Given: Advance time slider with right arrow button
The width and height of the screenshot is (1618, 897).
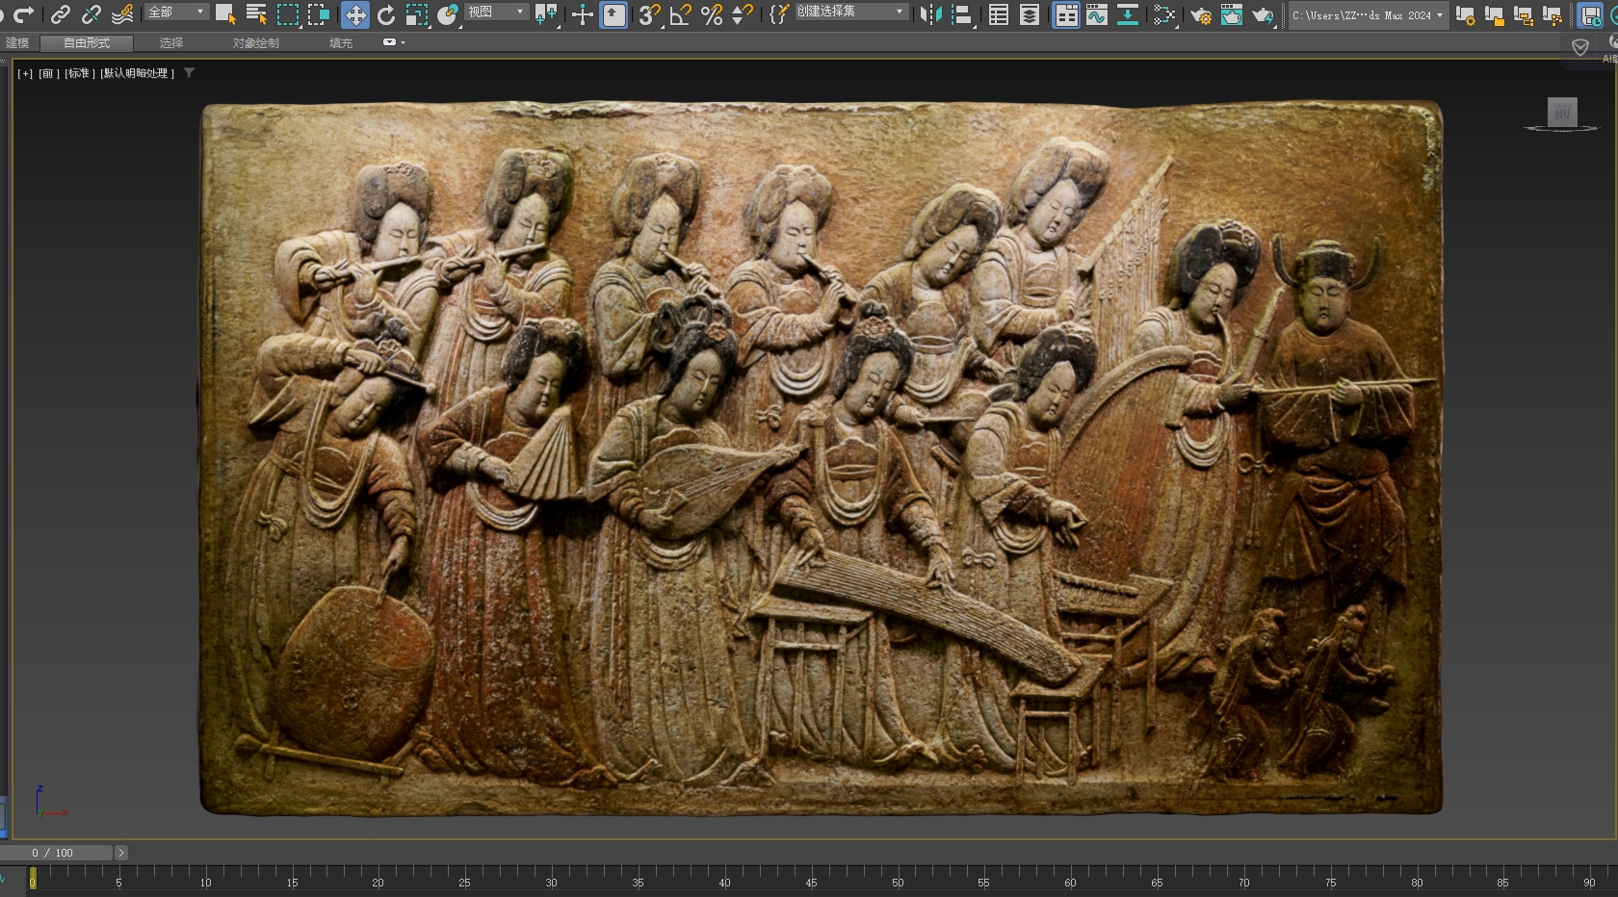Looking at the screenshot, I should [x=121, y=853].
